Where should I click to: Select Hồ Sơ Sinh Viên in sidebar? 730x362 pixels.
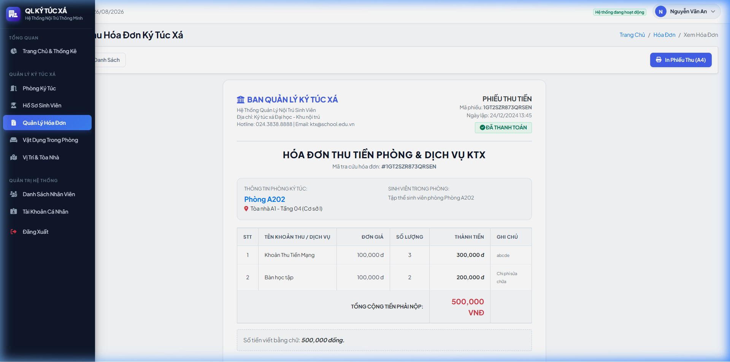click(x=48, y=105)
